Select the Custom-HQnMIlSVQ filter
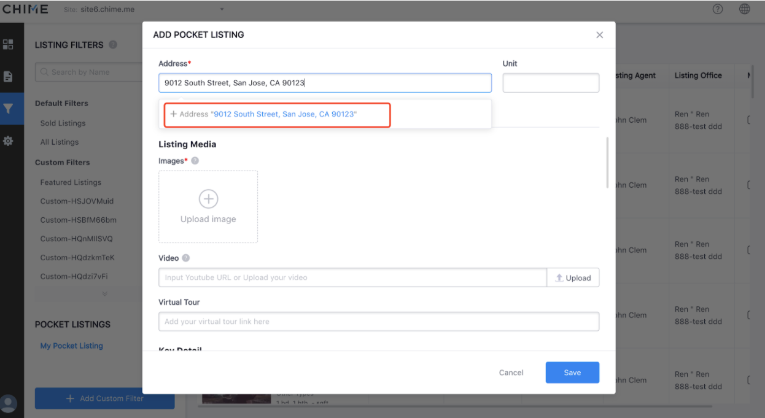 tap(76, 239)
